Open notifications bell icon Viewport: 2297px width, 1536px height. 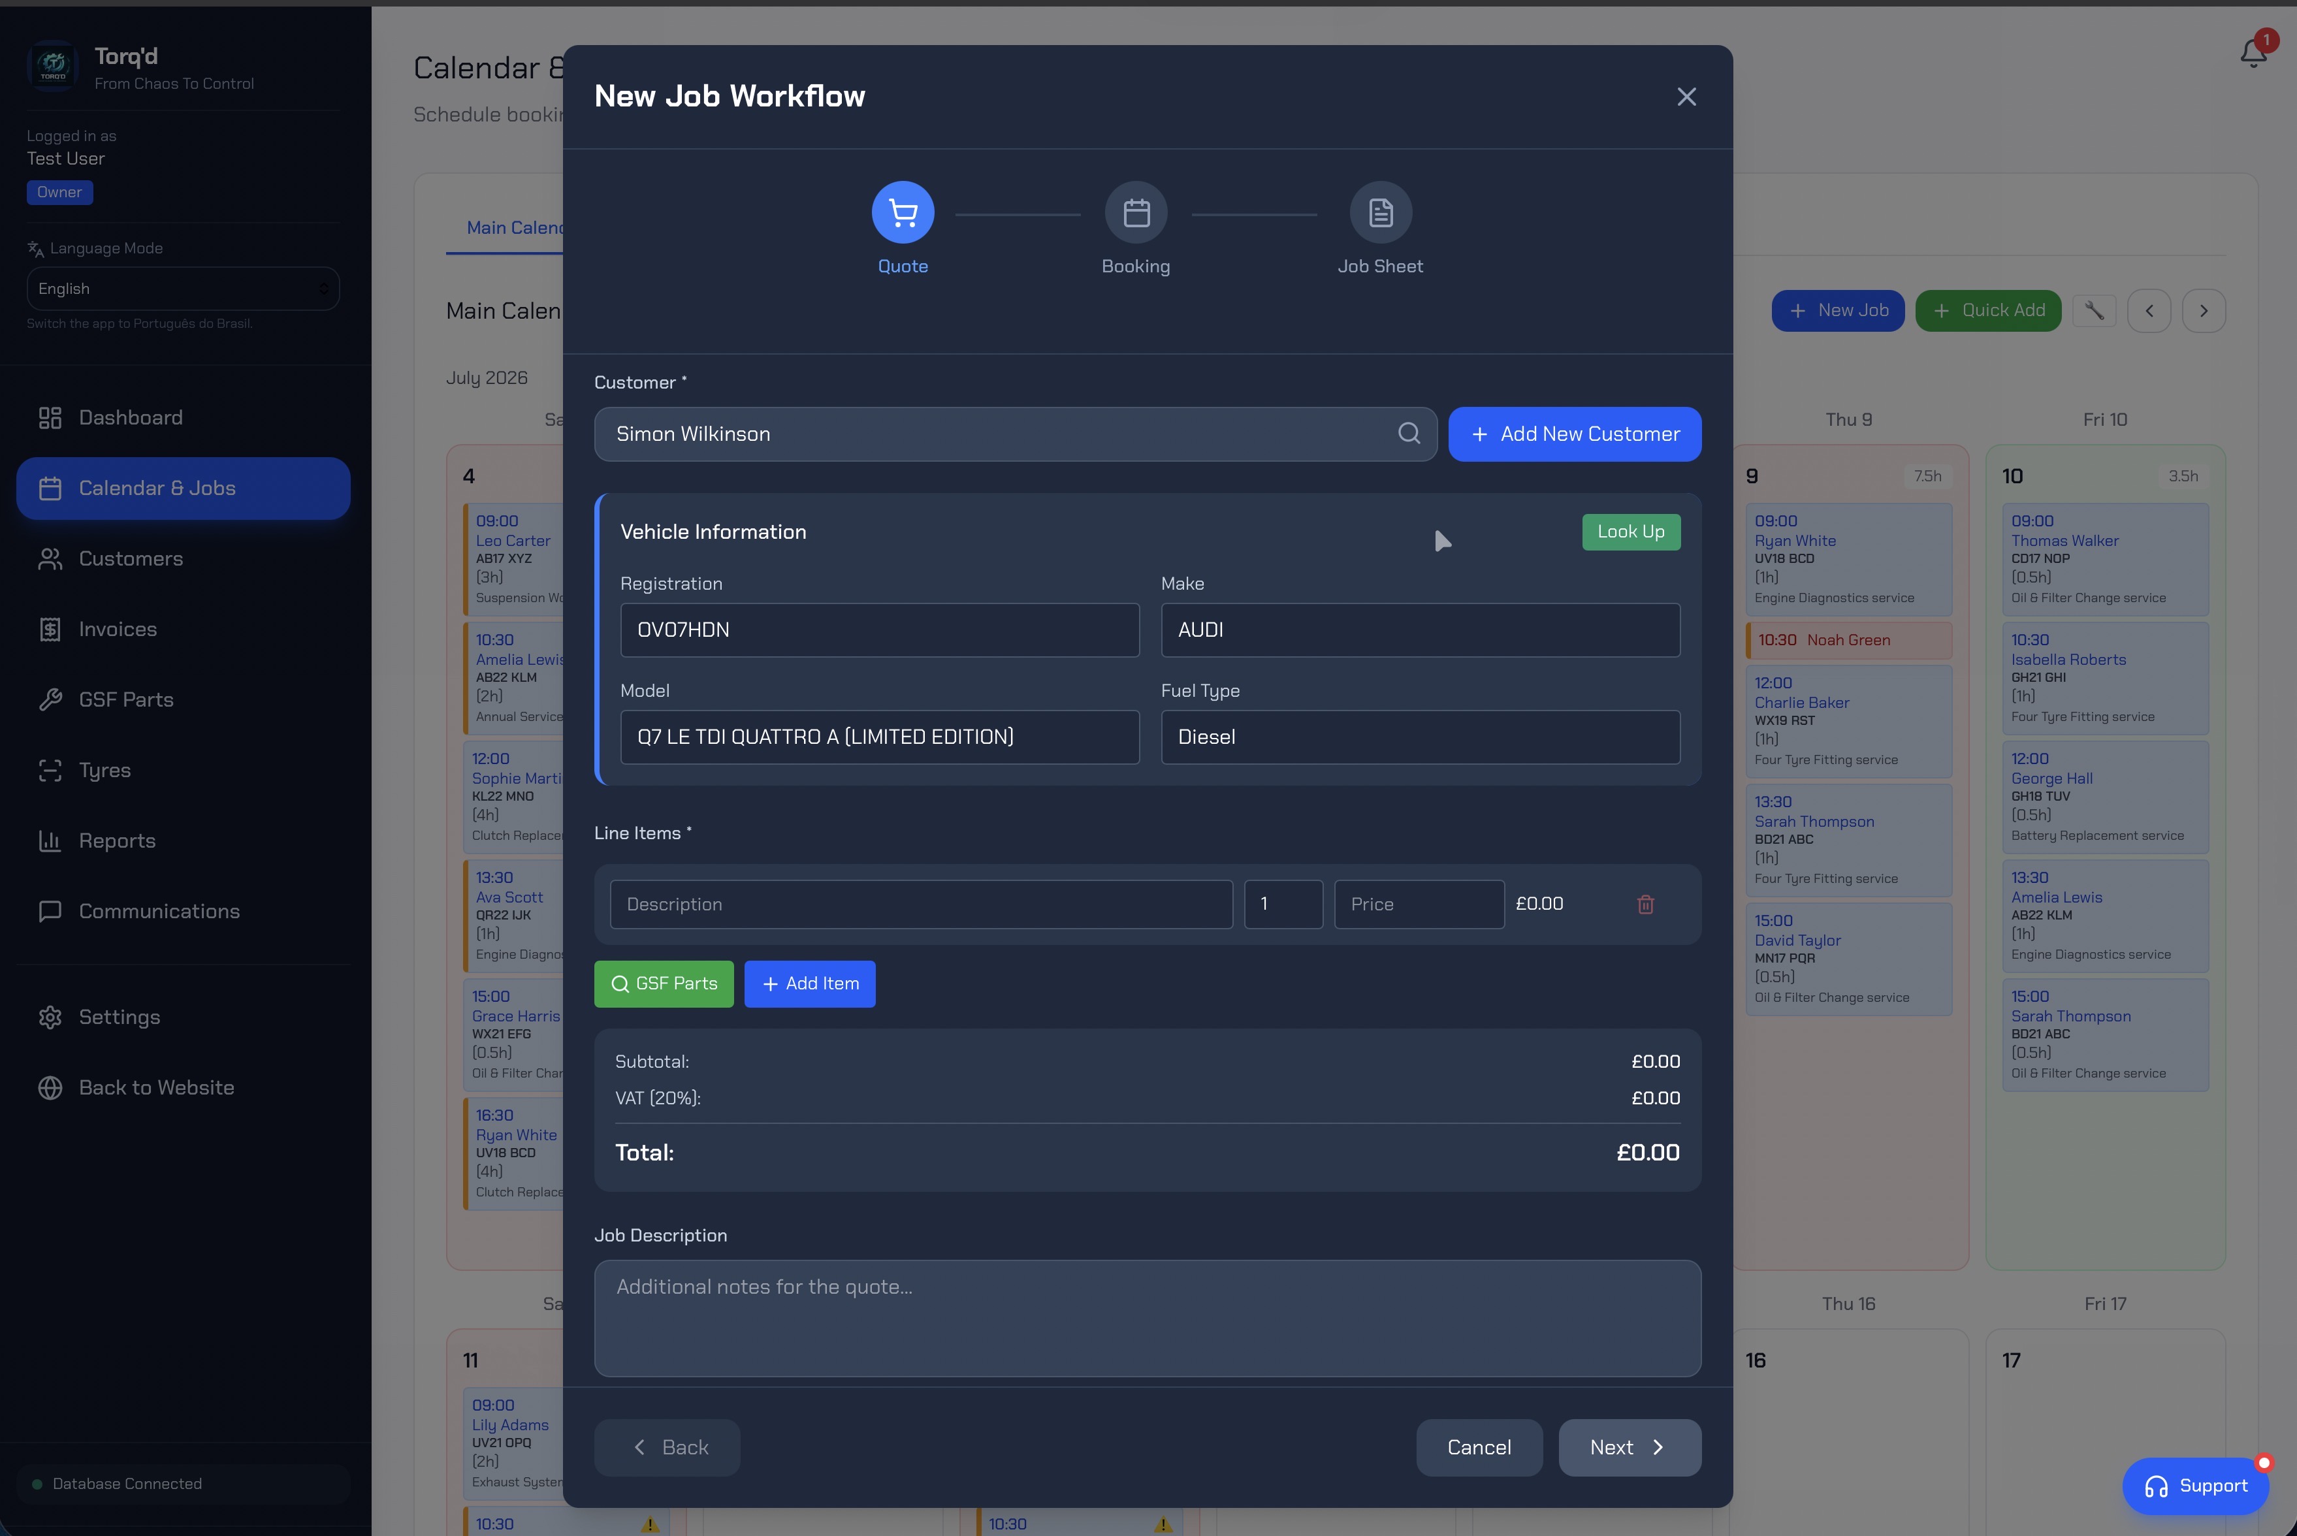pyautogui.click(x=2253, y=52)
